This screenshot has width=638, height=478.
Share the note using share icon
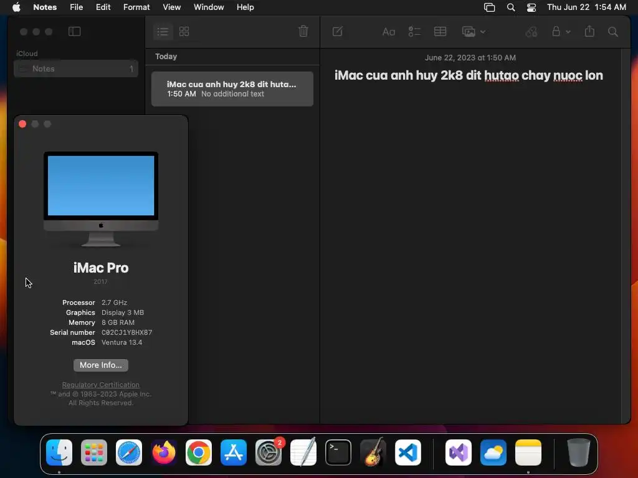click(x=589, y=31)
